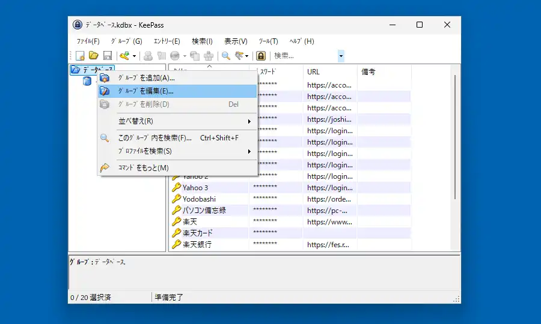The height and width of the screenshot is (324, 541).
Task: Click the KeePass lock icon in title bar
Action: point(78,25)
